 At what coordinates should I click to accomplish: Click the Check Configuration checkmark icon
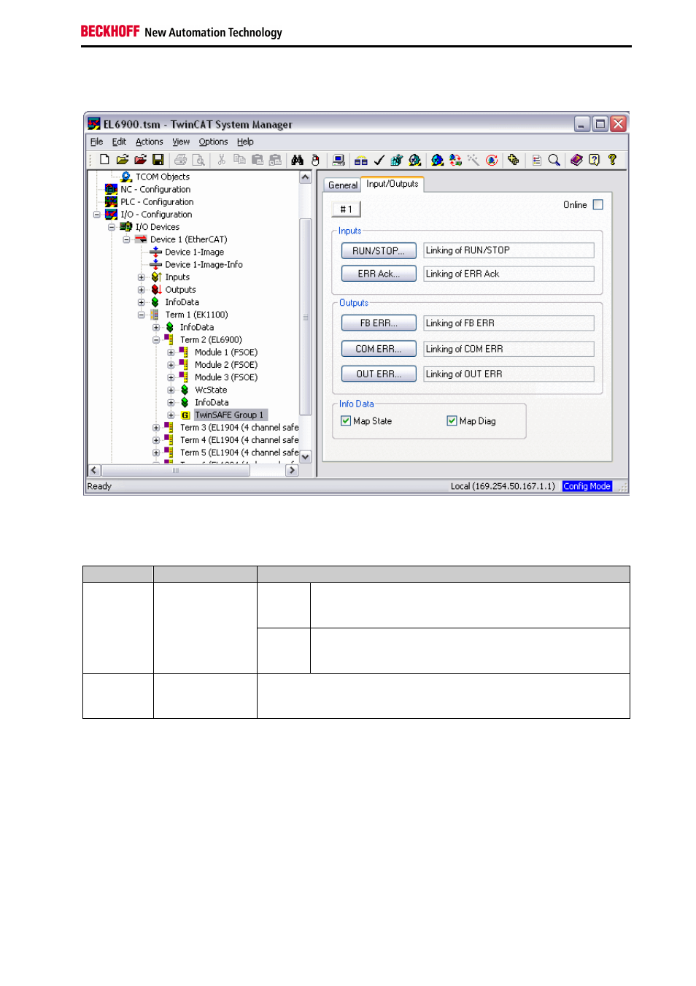tap(379, 160)
